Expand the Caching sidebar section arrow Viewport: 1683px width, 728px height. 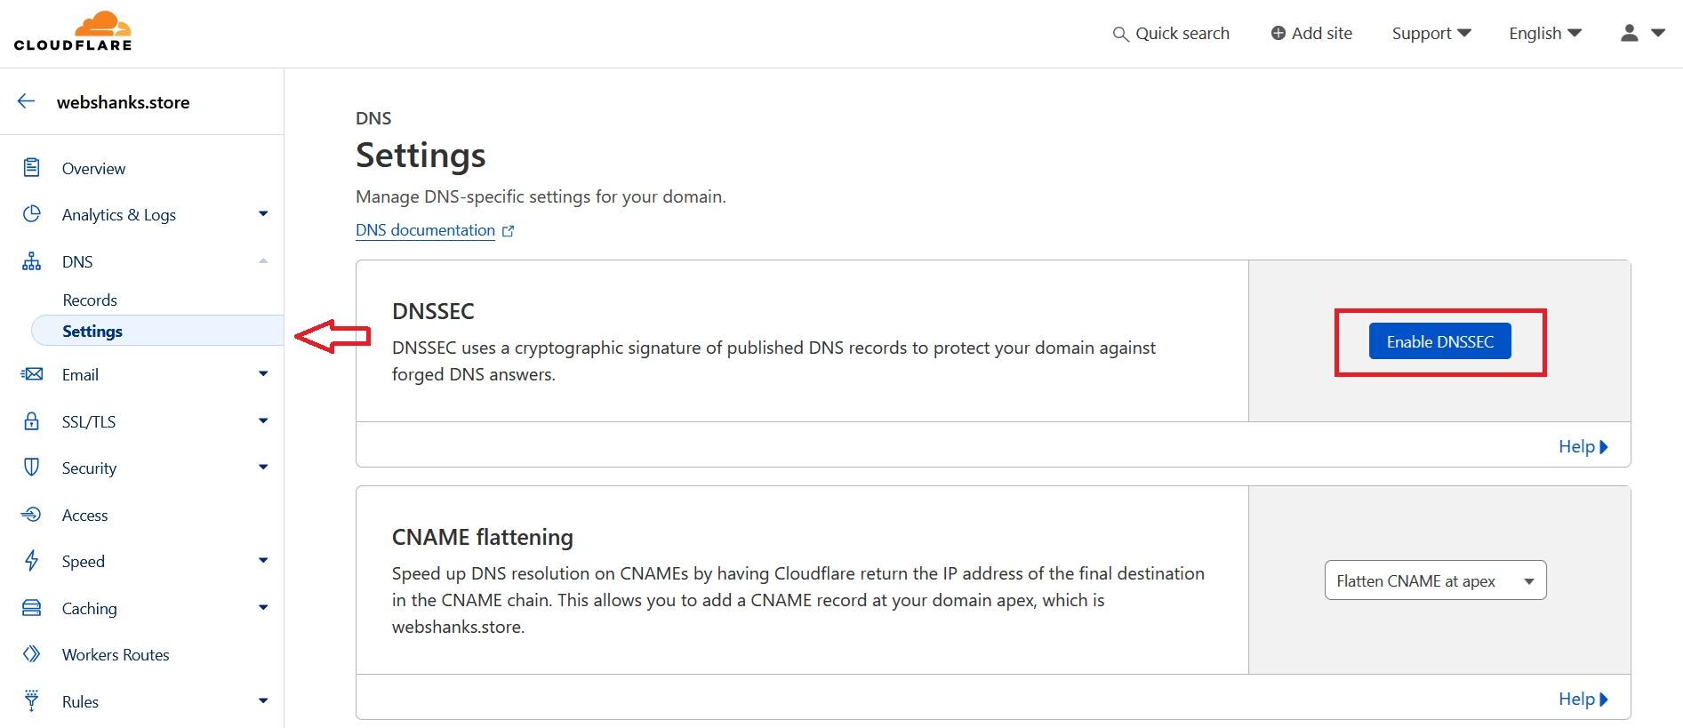263,608
